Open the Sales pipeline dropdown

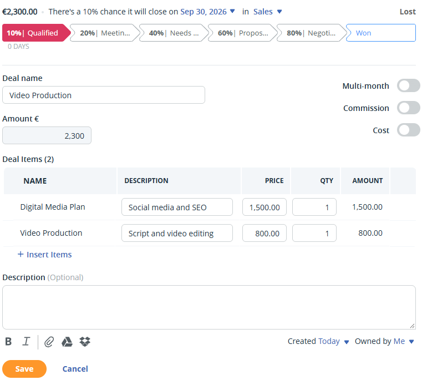pyautogui.click(x=267, y=12)
